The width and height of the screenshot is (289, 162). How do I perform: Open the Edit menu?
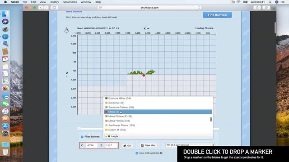(33, 2)
